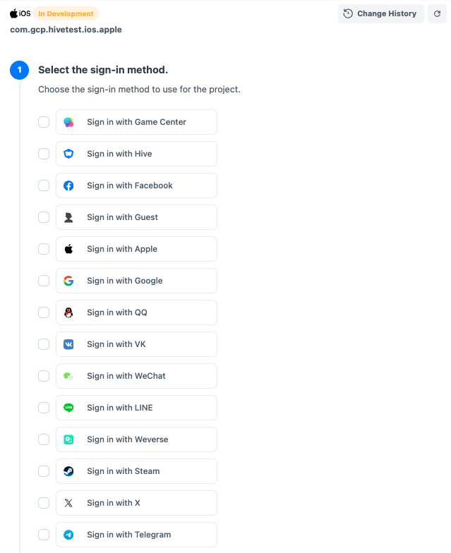Viewport: 451px width, 553px height.
Task: Click the QQ penguin icon
Action: pyautogui.click(x=68, y=312)
